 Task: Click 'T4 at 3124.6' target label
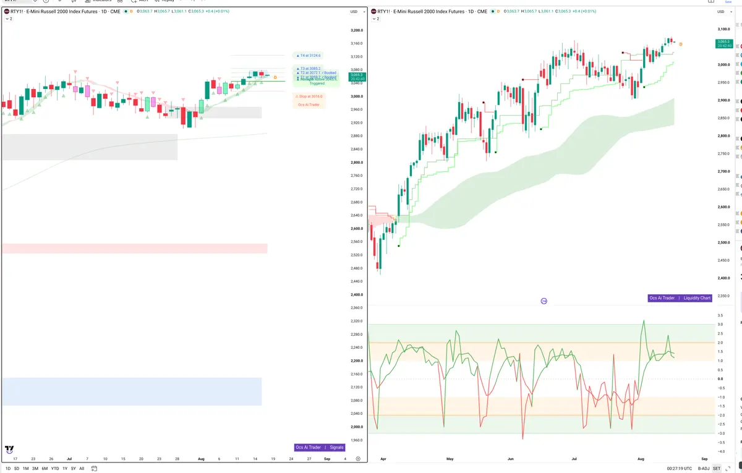(x=308, y=56)
